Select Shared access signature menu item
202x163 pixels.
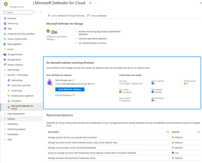point(22,96)
